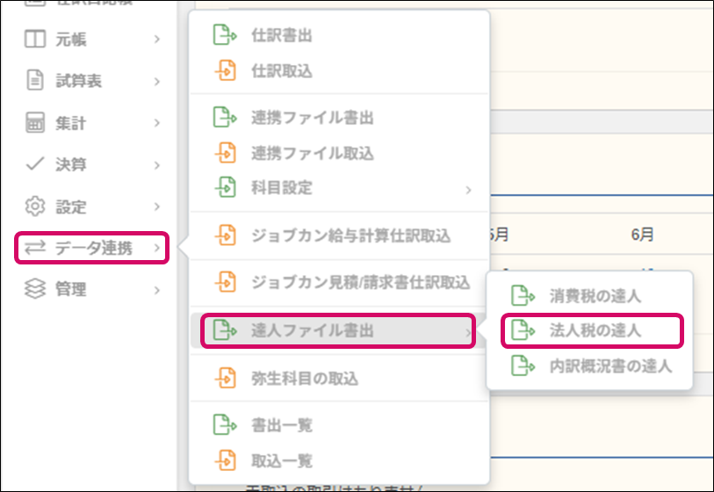Choose 連携ファイル書出 from menu
The width and height of the screenshot is (714, 492).
tap(313, 117)
